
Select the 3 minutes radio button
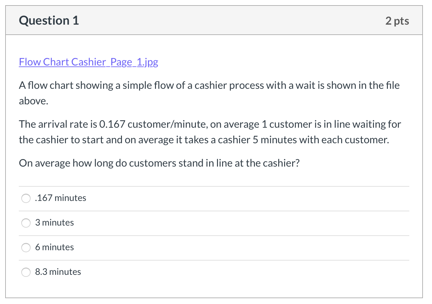[x=26, y=223]
